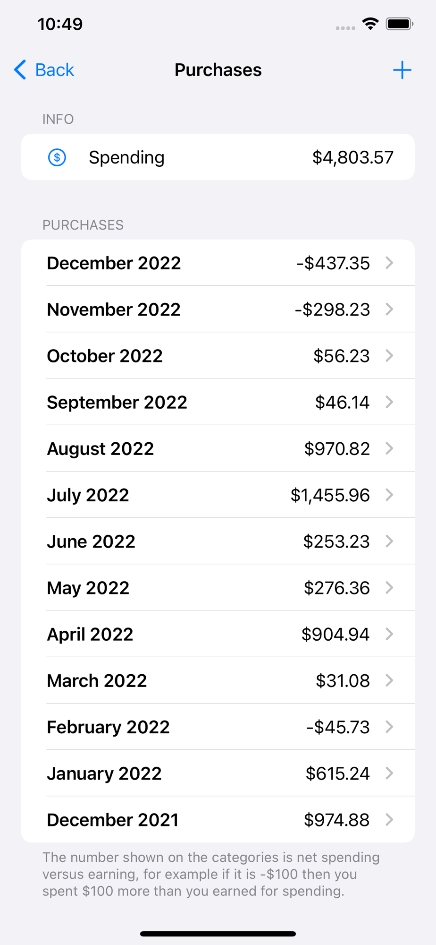Open September 2022 entry
Viewport: 436px width, 945px height.
218,402
